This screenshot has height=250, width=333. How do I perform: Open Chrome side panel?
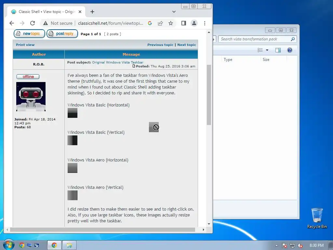tap(184, 23)
